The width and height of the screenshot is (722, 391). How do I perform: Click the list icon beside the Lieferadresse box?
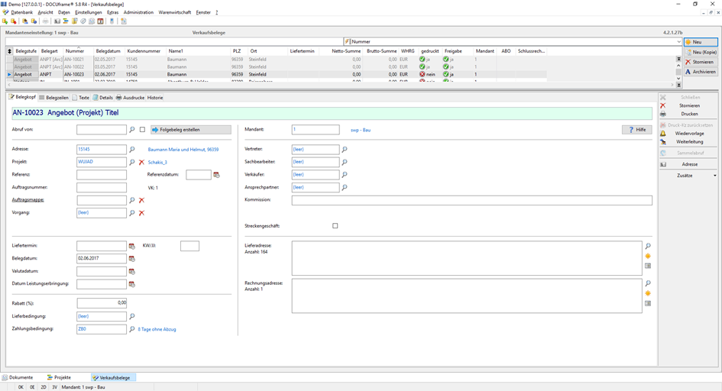click(648, 266)
